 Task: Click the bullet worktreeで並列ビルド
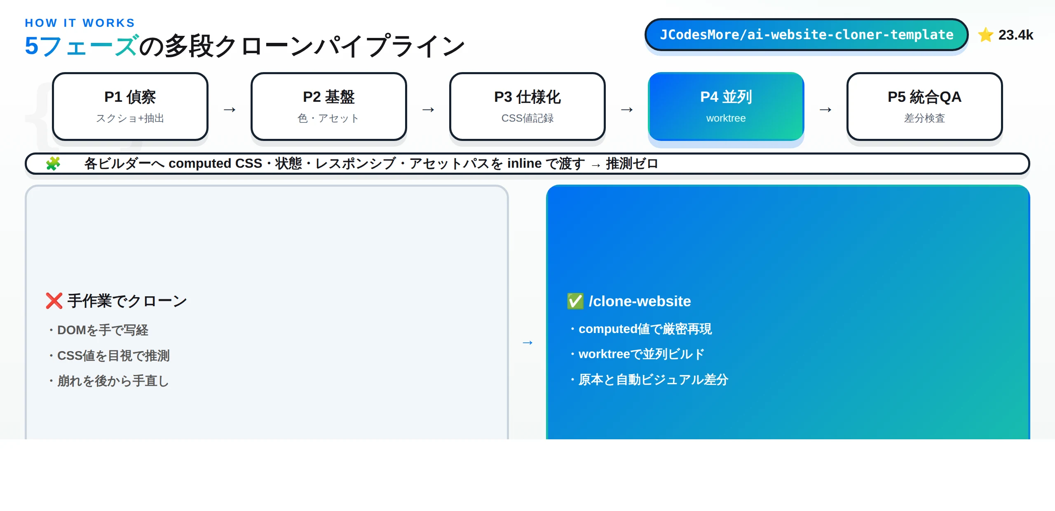636,354
